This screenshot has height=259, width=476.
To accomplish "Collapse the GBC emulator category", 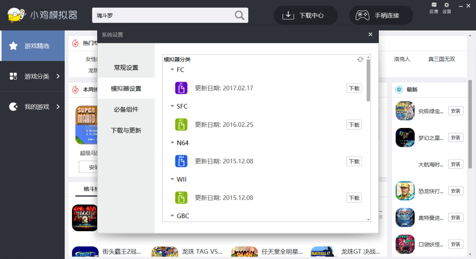I will 172,216.
